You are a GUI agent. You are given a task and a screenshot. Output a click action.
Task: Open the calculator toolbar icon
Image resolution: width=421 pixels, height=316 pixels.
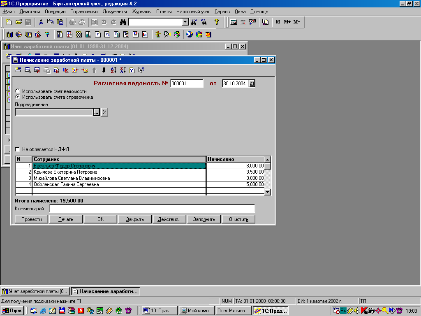pos(234,22)
